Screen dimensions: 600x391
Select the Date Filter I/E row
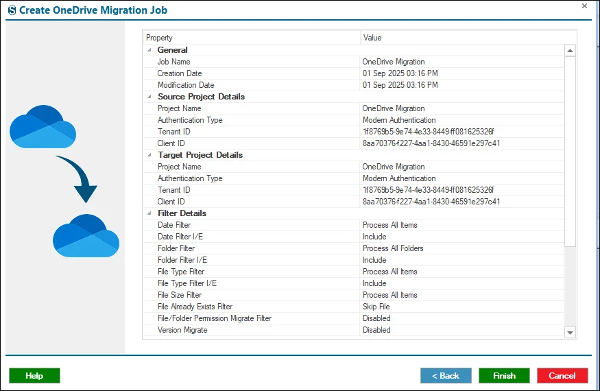354,237
